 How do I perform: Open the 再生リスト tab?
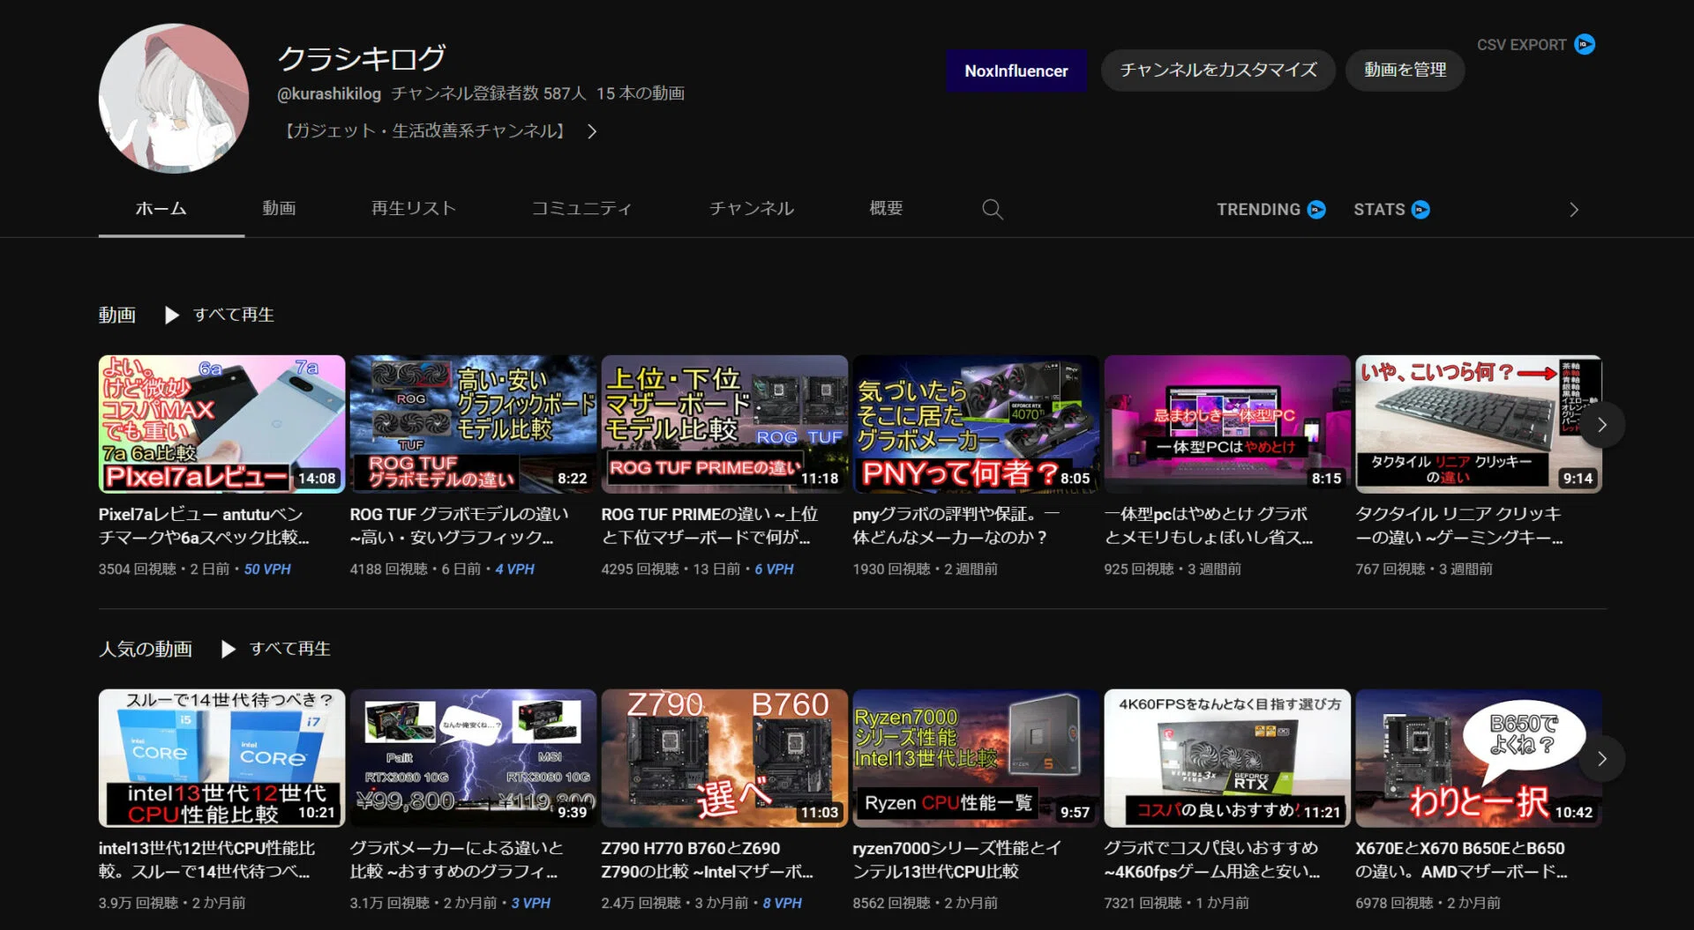pyautogui.click(x=413, y=209)
